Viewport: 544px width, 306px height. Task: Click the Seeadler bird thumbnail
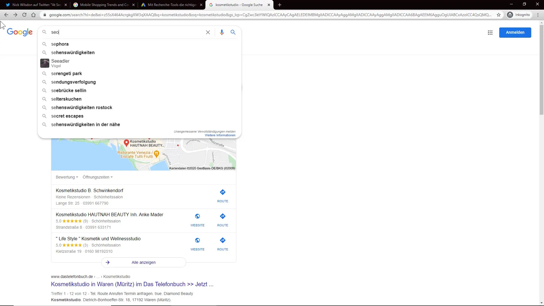[45, 63]
